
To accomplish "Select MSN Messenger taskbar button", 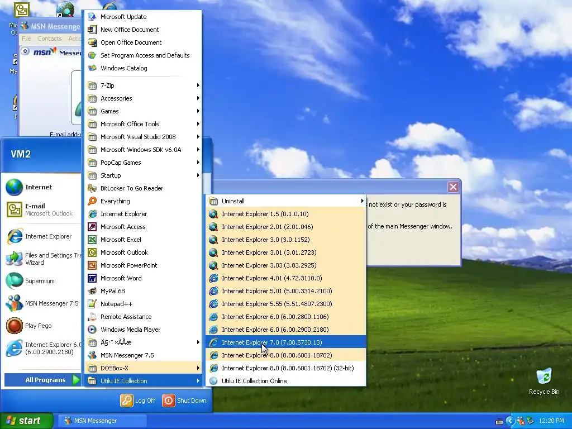I will point(103,421).
